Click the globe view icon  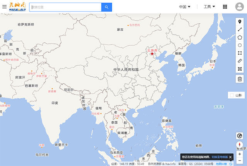pyautogui.click(x=240, y=136)
